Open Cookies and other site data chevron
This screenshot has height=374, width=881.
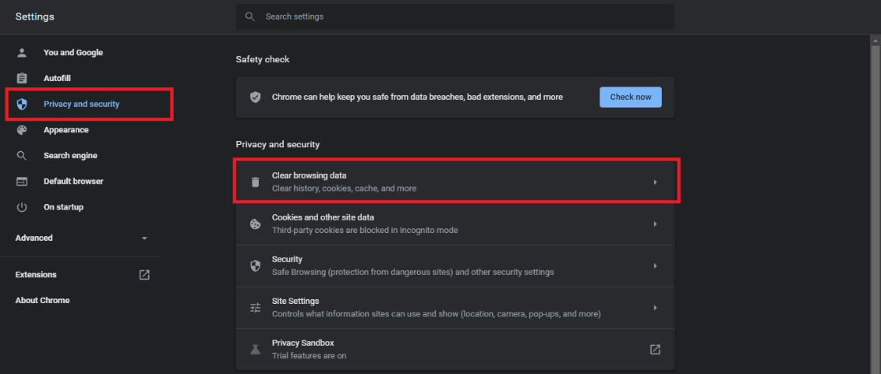click(655, 224)
